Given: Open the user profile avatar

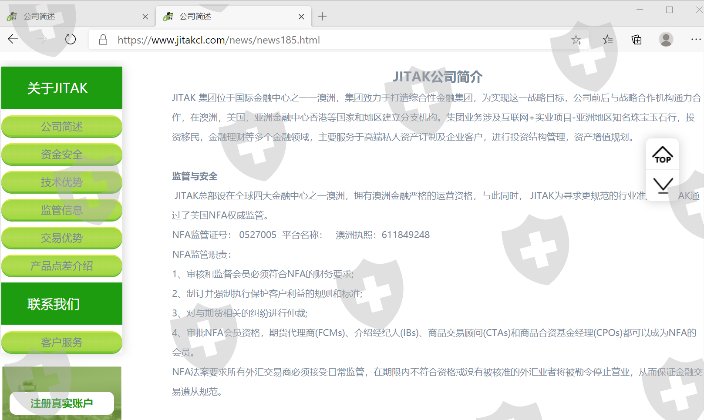Looking at the screenshot, I should click(666, 40).
